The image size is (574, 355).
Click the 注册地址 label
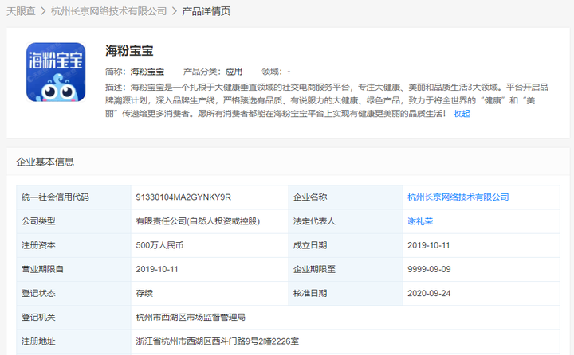click(x=38, y=341)
